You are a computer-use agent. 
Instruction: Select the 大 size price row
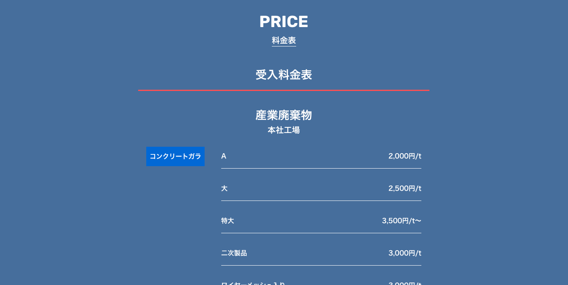tap(321, 188)
